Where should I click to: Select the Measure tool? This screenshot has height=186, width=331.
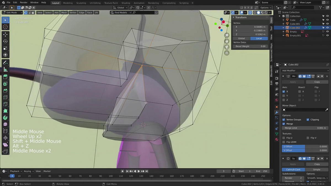[x=5, y=69]
